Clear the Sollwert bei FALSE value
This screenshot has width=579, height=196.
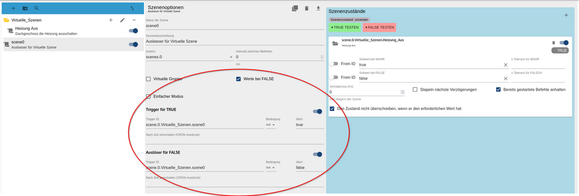(x=506, y=78)
